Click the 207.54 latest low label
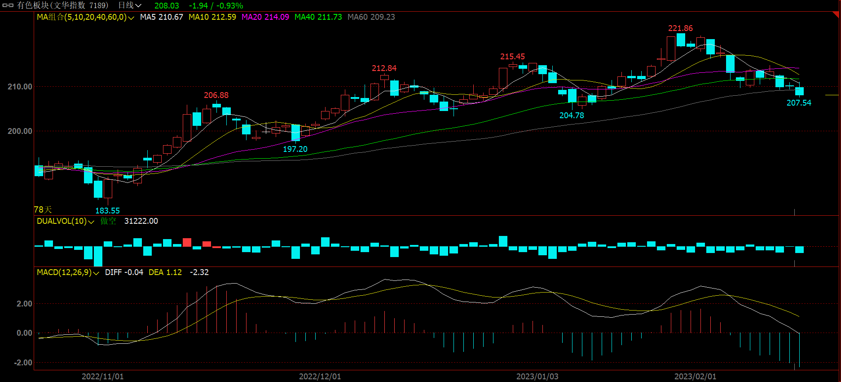 point(799,103)
